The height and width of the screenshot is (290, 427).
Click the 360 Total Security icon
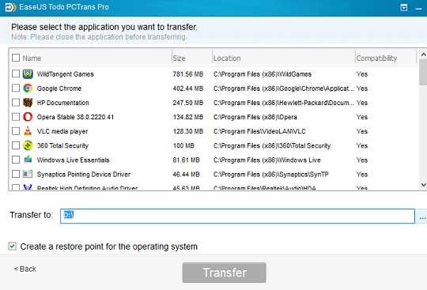pos(28,145)
